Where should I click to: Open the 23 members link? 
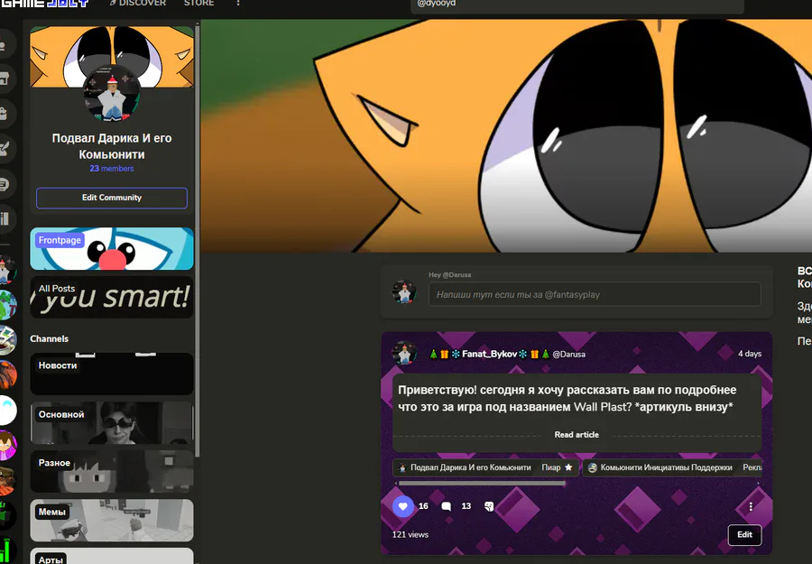pos(111,169)
